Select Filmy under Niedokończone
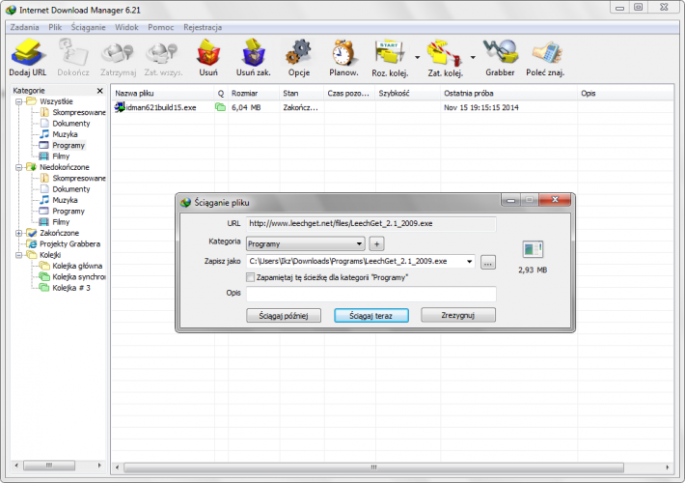685x483 pixels. [61, 222]
